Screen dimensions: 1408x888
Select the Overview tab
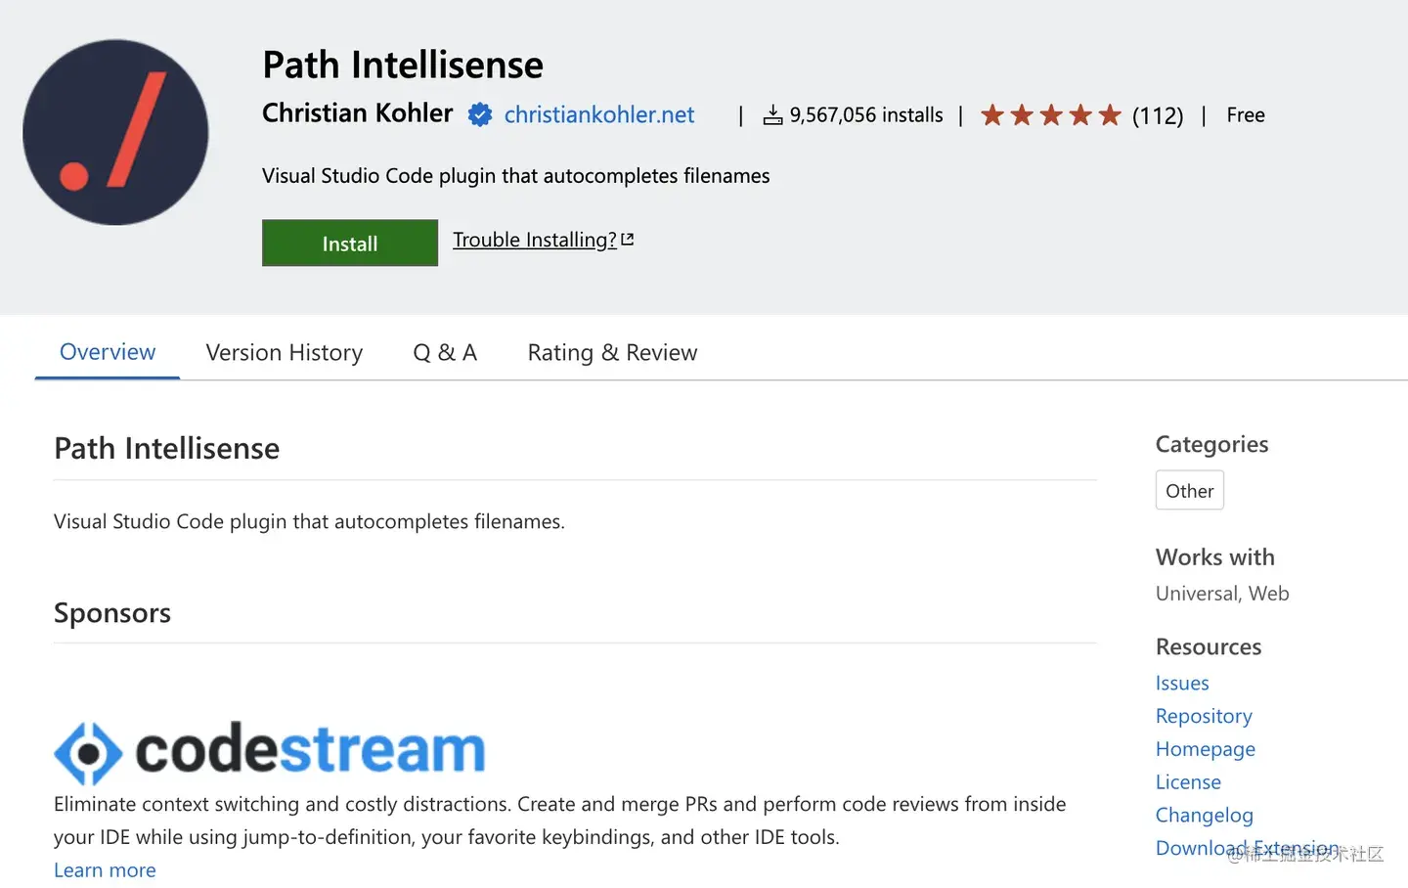coord(108,352)
